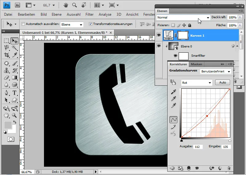
Task: Open the Rot channel dropdown
Action: 196,83
